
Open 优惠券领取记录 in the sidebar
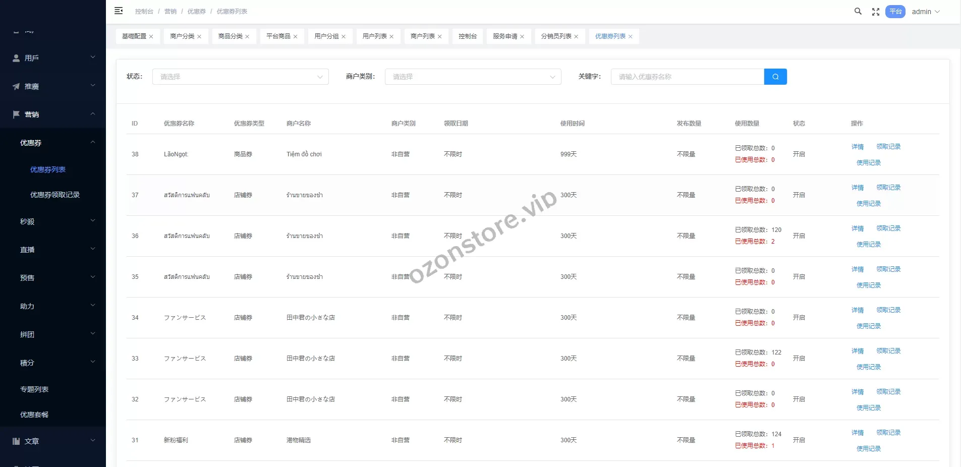pyautogui.click(x=55, y=195)
